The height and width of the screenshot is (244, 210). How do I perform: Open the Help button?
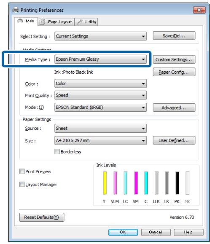click(188, 232)
